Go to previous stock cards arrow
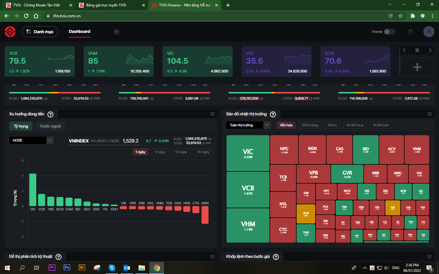This screenshot has height=274, width=439. [404, 50]
